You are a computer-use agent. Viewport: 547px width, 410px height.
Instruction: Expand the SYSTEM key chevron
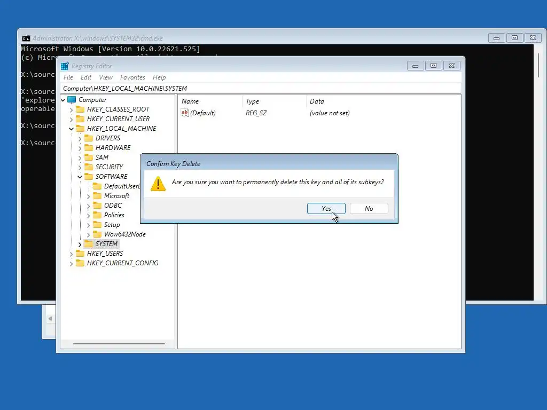tap(80, 245)
